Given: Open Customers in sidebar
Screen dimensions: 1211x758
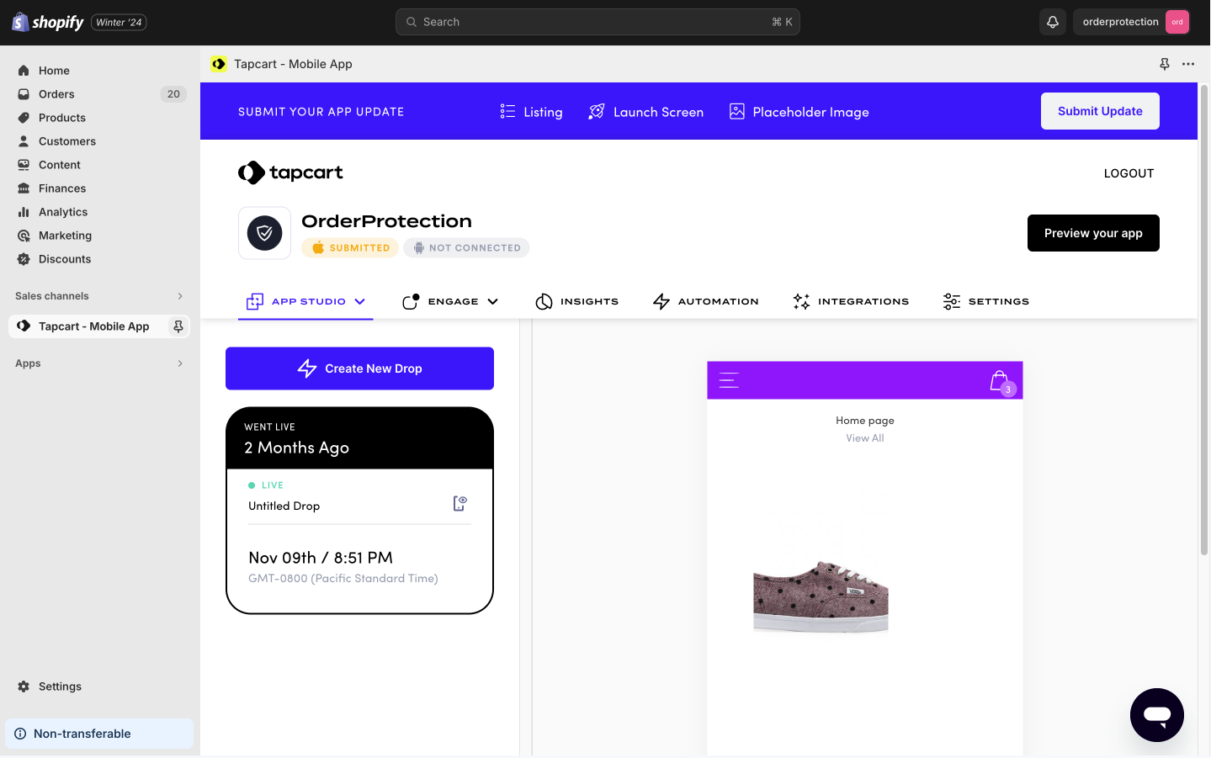Looking at the screenshot, I should [x=67, y=141].
